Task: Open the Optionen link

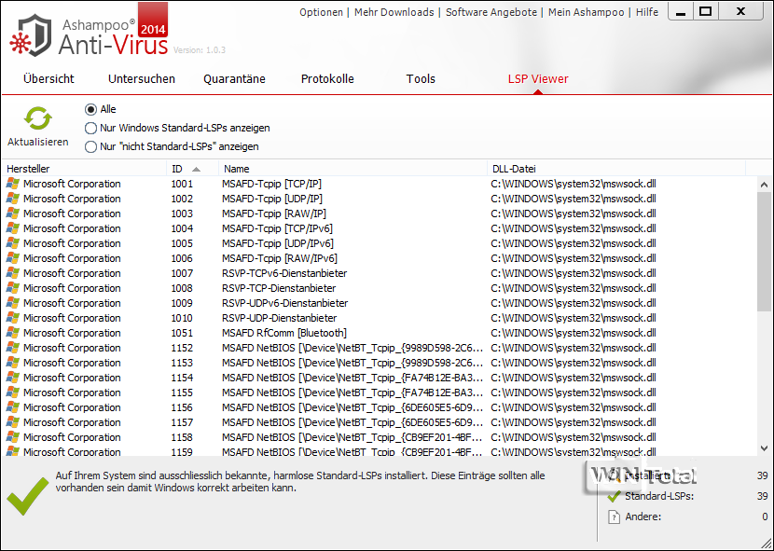Action: coord(321,12)
